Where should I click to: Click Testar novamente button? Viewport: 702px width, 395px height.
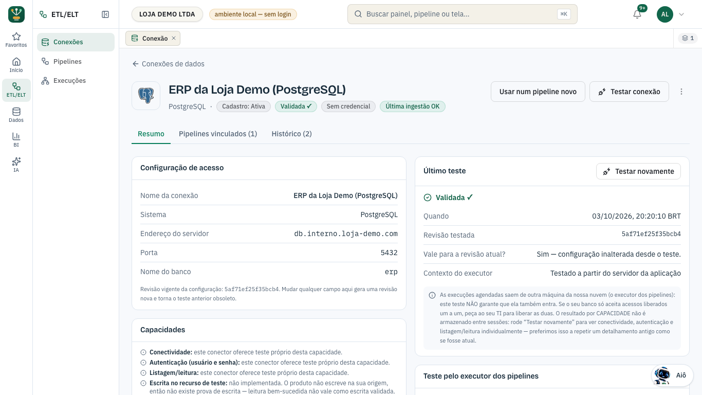tap(638, 171)
